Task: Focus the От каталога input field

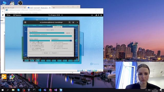Action: point(47,33)
